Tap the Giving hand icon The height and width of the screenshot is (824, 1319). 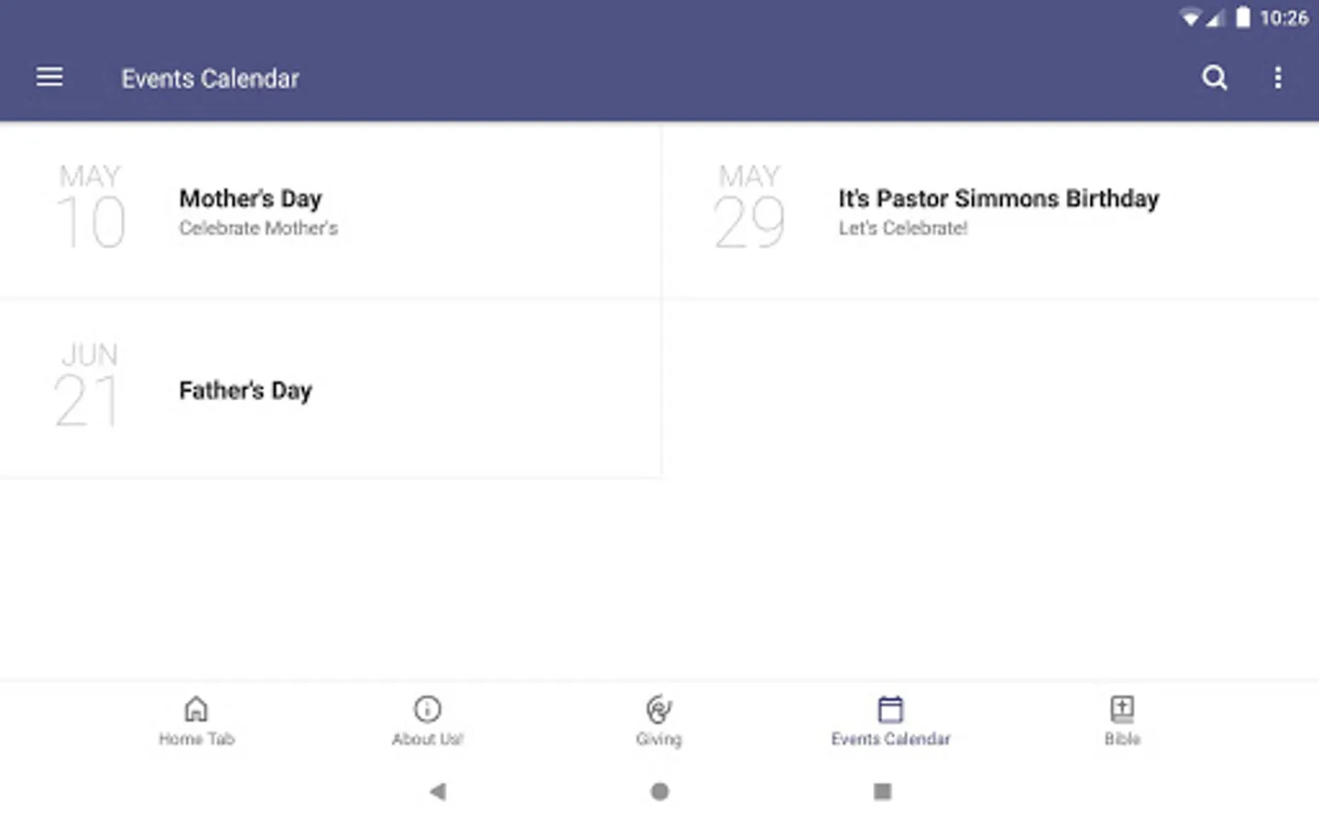[x=659, y=709]
